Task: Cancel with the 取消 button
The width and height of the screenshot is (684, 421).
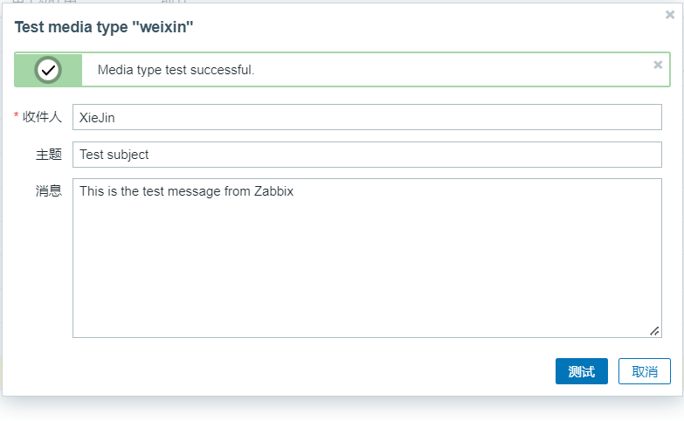Action: pos(644,371)
